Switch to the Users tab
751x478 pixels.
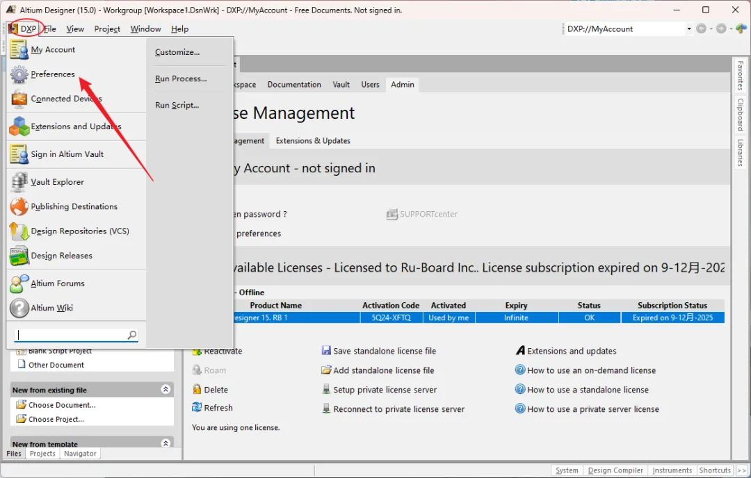tap(370, 85)
